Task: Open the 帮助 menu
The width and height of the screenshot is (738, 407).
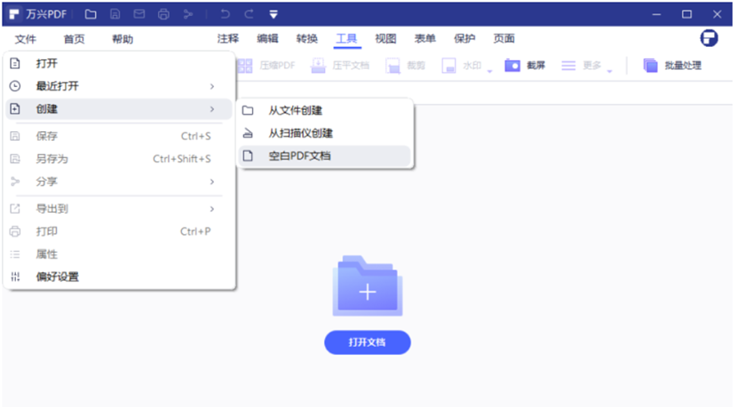Action: coord(123,39)
